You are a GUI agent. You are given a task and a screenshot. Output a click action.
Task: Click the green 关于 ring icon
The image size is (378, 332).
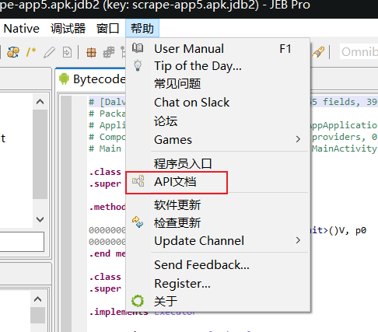coord(138,301)
